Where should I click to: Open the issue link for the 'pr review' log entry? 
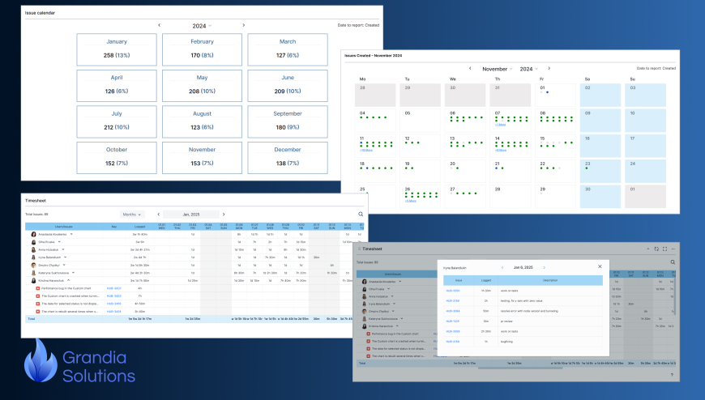(x=453, y=321)
